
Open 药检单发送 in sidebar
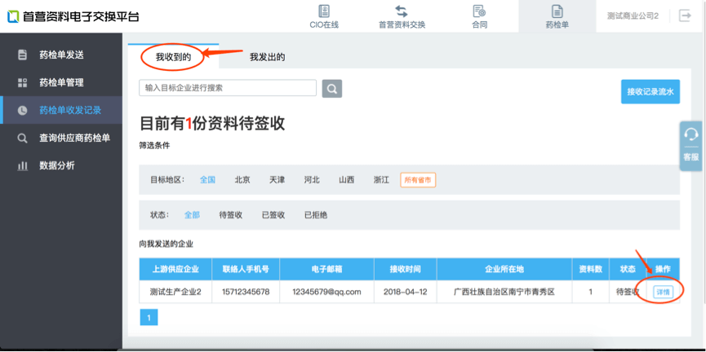coord(61,55)
